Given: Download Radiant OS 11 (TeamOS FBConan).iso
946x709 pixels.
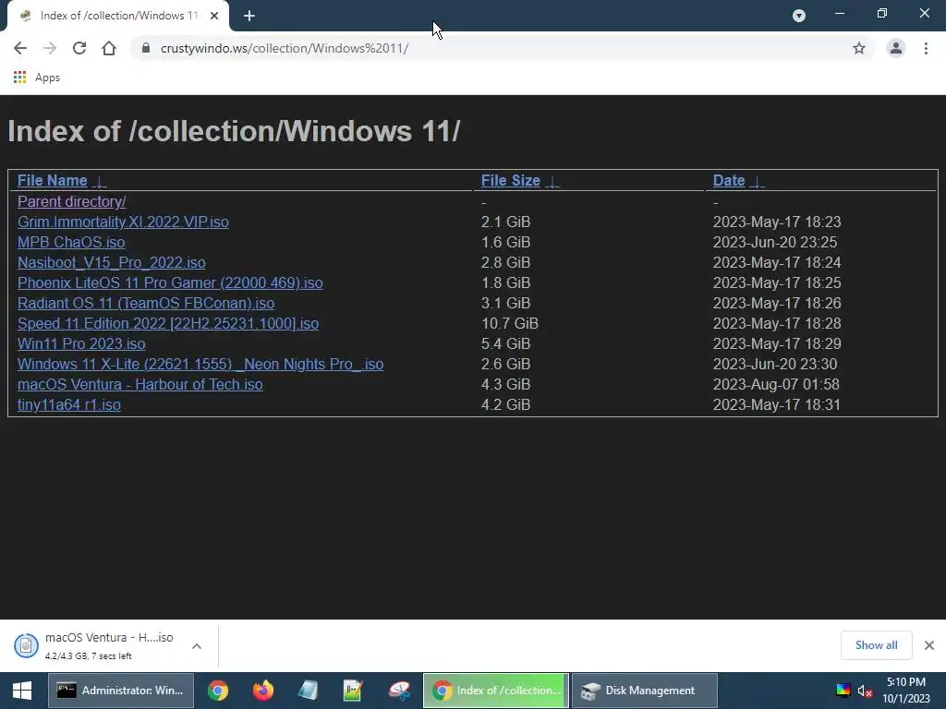Looking at the screenshot, I should click(146, 303).
